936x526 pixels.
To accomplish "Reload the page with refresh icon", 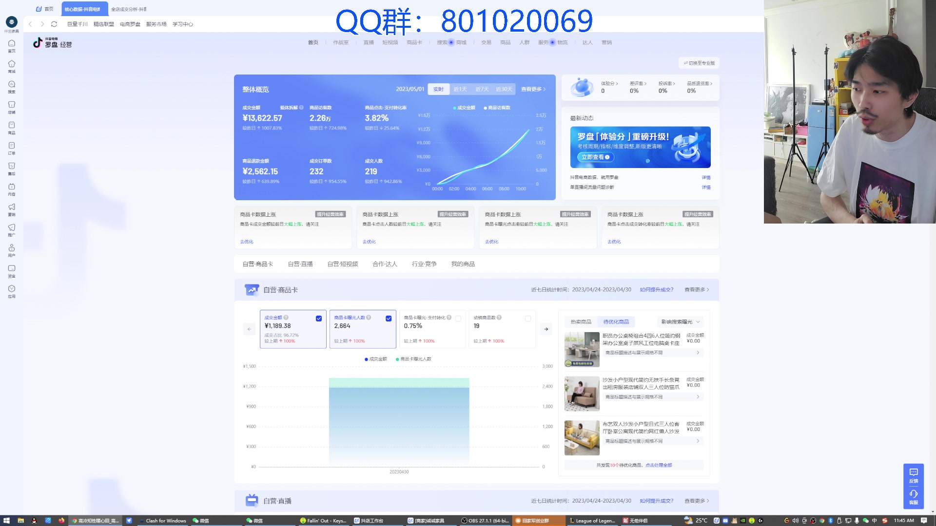I will (54, 24).
